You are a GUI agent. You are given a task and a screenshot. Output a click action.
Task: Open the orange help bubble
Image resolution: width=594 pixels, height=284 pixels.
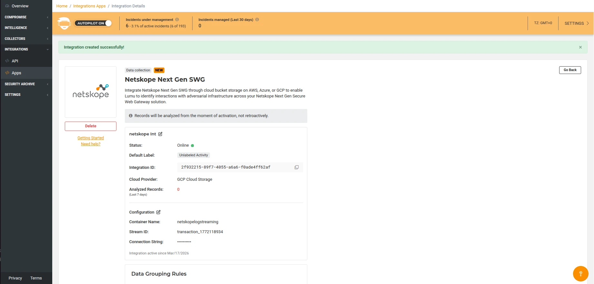[580, 274]
